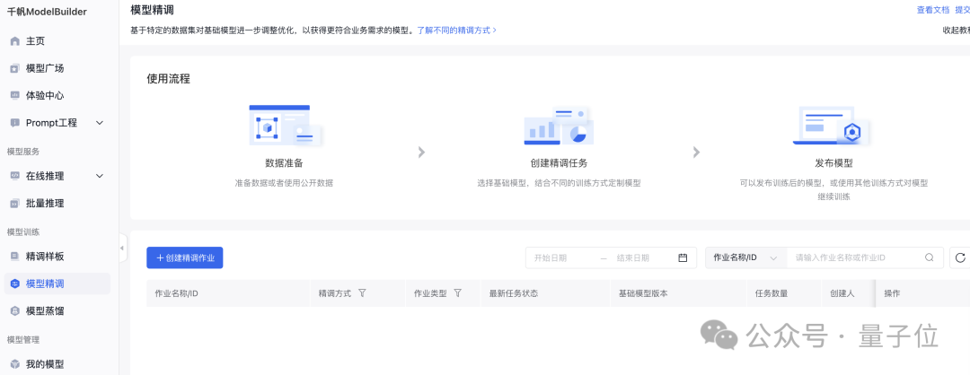Expand the 在线推理 submenu
The image size is (970, 375).
[100, 176]
